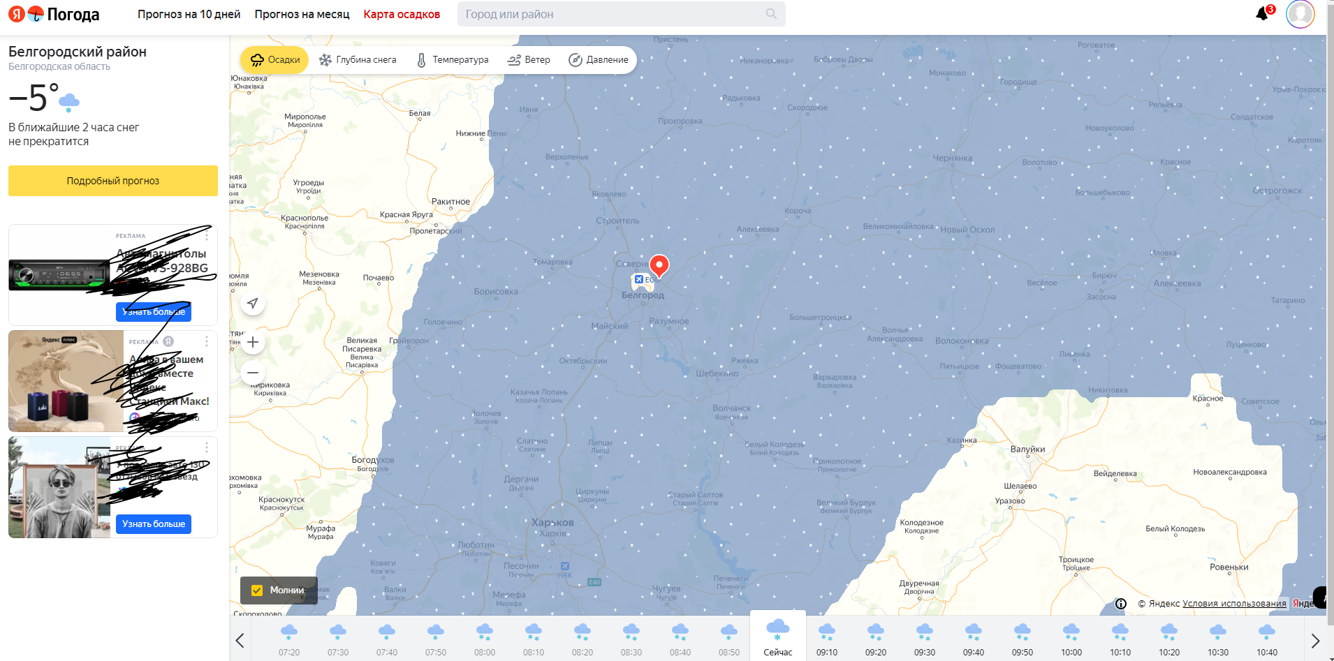Select the 10:10 timeline slot

1120,639
